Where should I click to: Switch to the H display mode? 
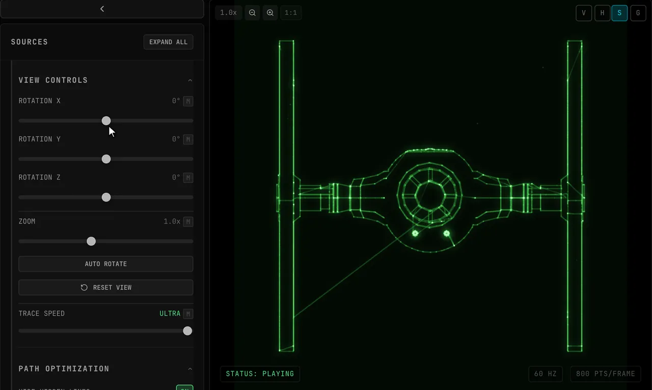(603, 13)
